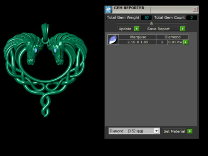Click the 2.16 X 1.05 size cell

[138, 42]
